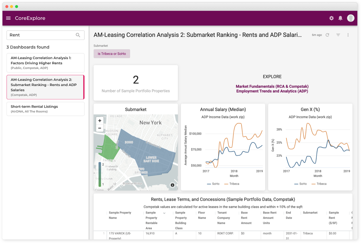The width and height of the screenshot is (361, 243).
Task: Refresh the dashboard data
Action: tap(327, 35)
